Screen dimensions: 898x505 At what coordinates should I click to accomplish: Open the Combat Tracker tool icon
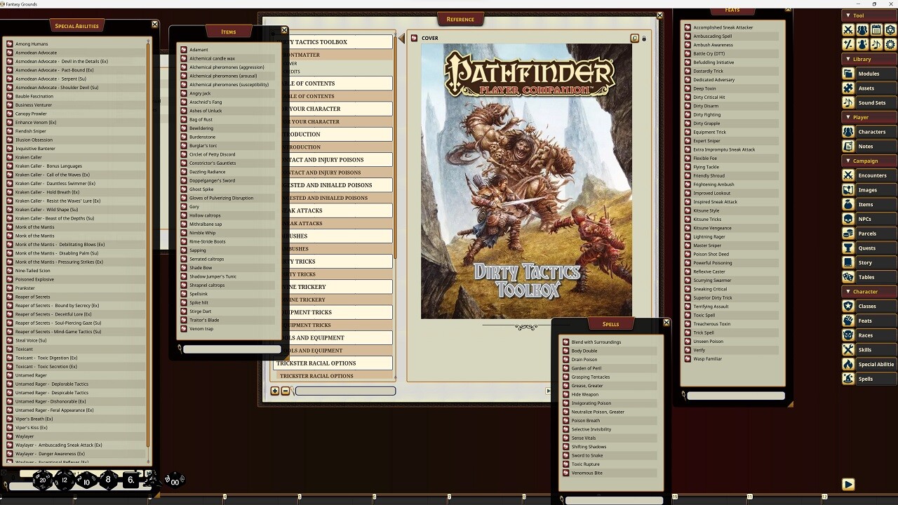[x=848, y=29]
